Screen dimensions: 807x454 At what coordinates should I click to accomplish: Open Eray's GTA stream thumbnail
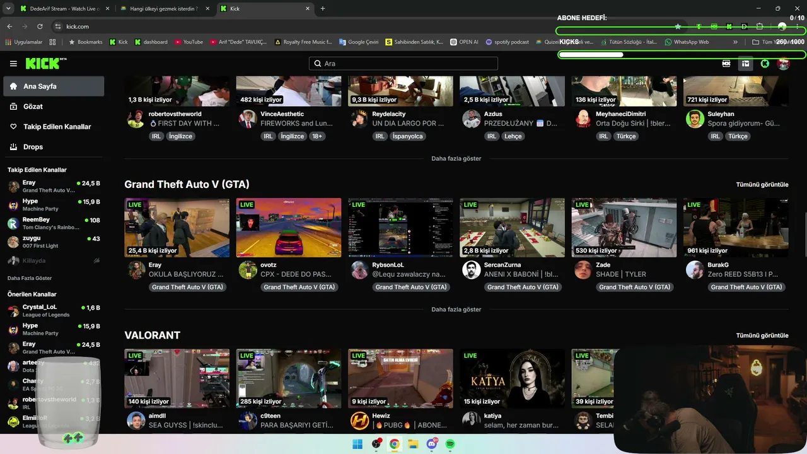tap(177, 228)
